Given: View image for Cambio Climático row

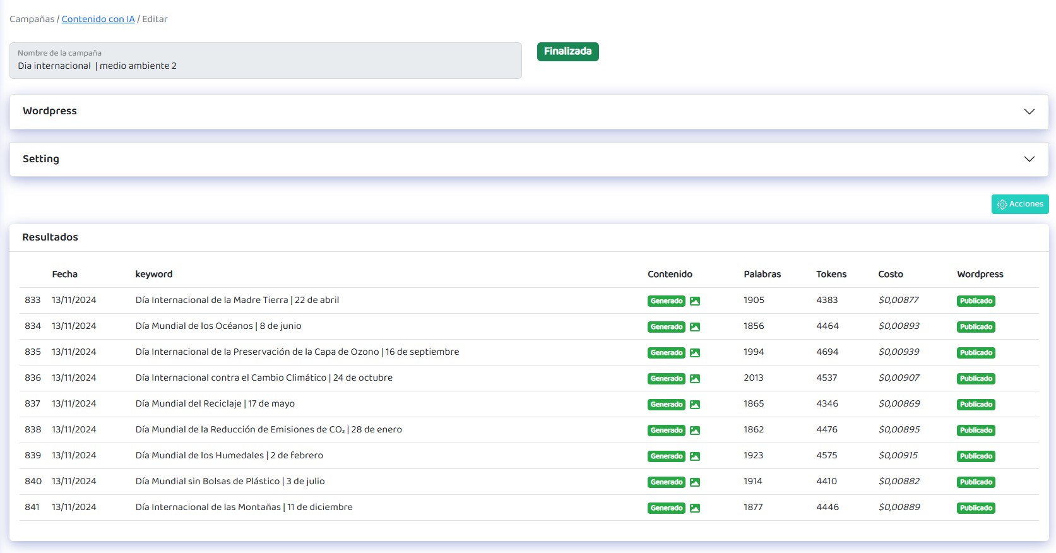Looking at the screenshot, I should (x=694, y=379).
